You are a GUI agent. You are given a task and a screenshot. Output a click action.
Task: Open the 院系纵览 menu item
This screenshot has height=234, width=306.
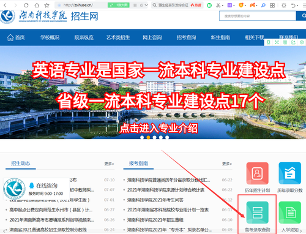coord(84,37)
